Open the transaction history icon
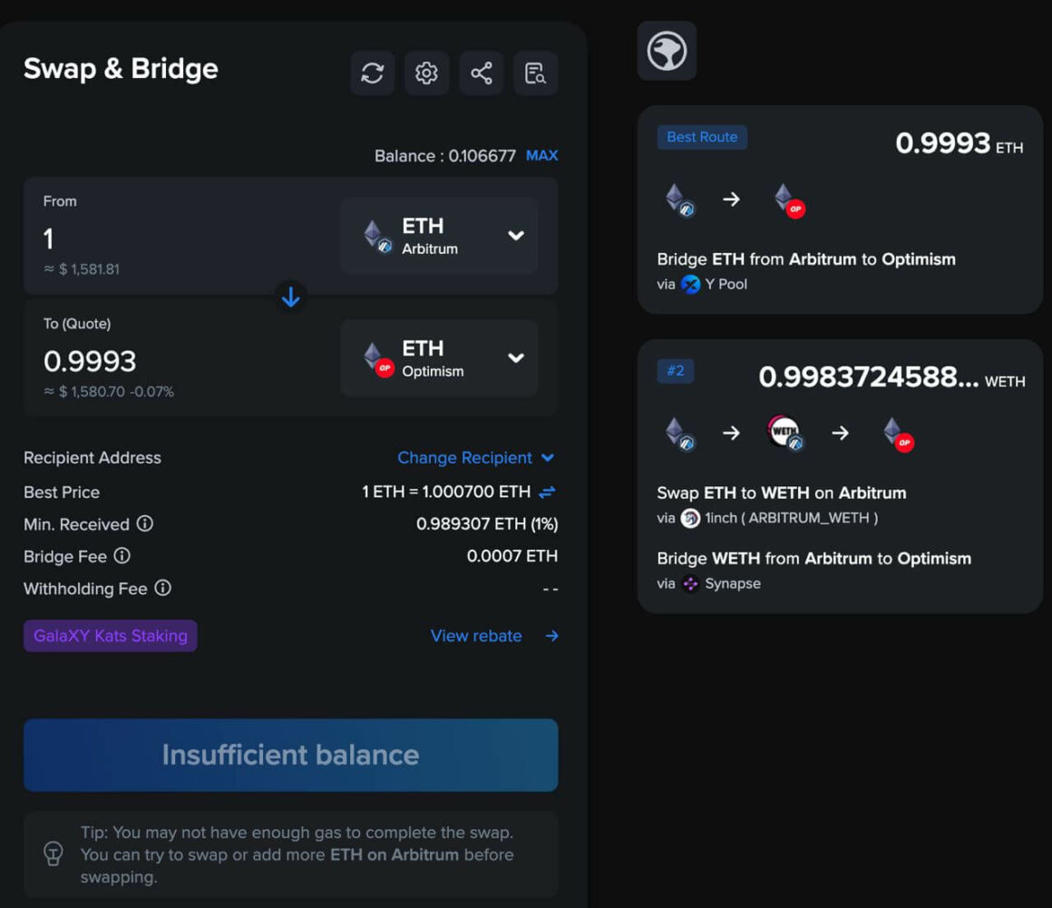This screenshot has height=908, width=1052. coord(535,73)
